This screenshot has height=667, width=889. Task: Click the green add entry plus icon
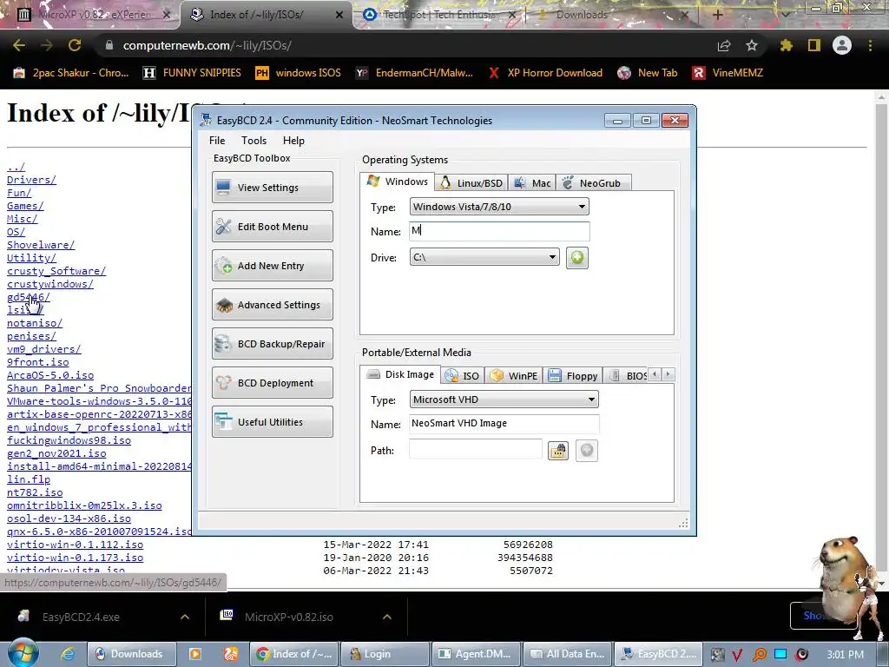click(576, 257)
